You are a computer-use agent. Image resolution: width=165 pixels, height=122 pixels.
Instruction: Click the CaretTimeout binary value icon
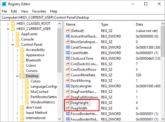(x=68, y=47)
